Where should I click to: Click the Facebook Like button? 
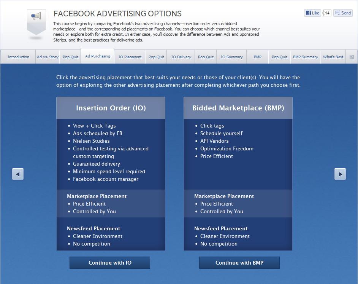pyautogui.click(x=312, y=13)
